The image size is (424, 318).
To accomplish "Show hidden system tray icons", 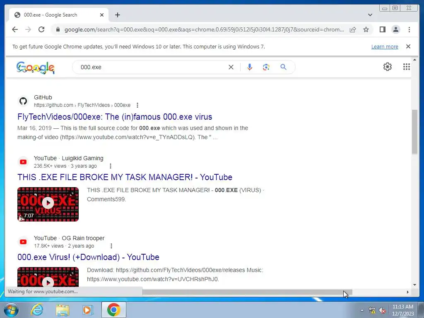I will pyautogui.click(x=362, y=310).
